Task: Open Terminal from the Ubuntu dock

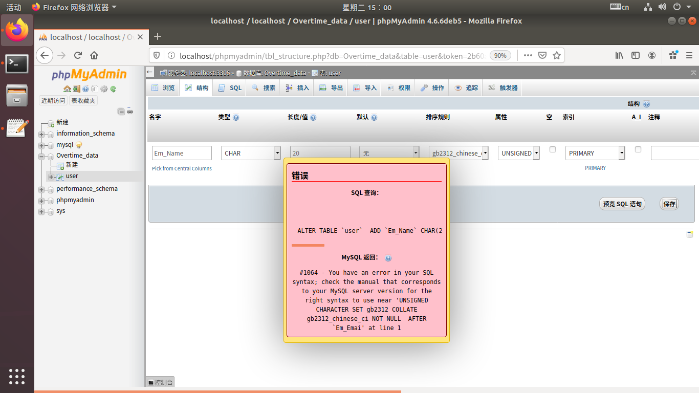Action: (17, 63)
